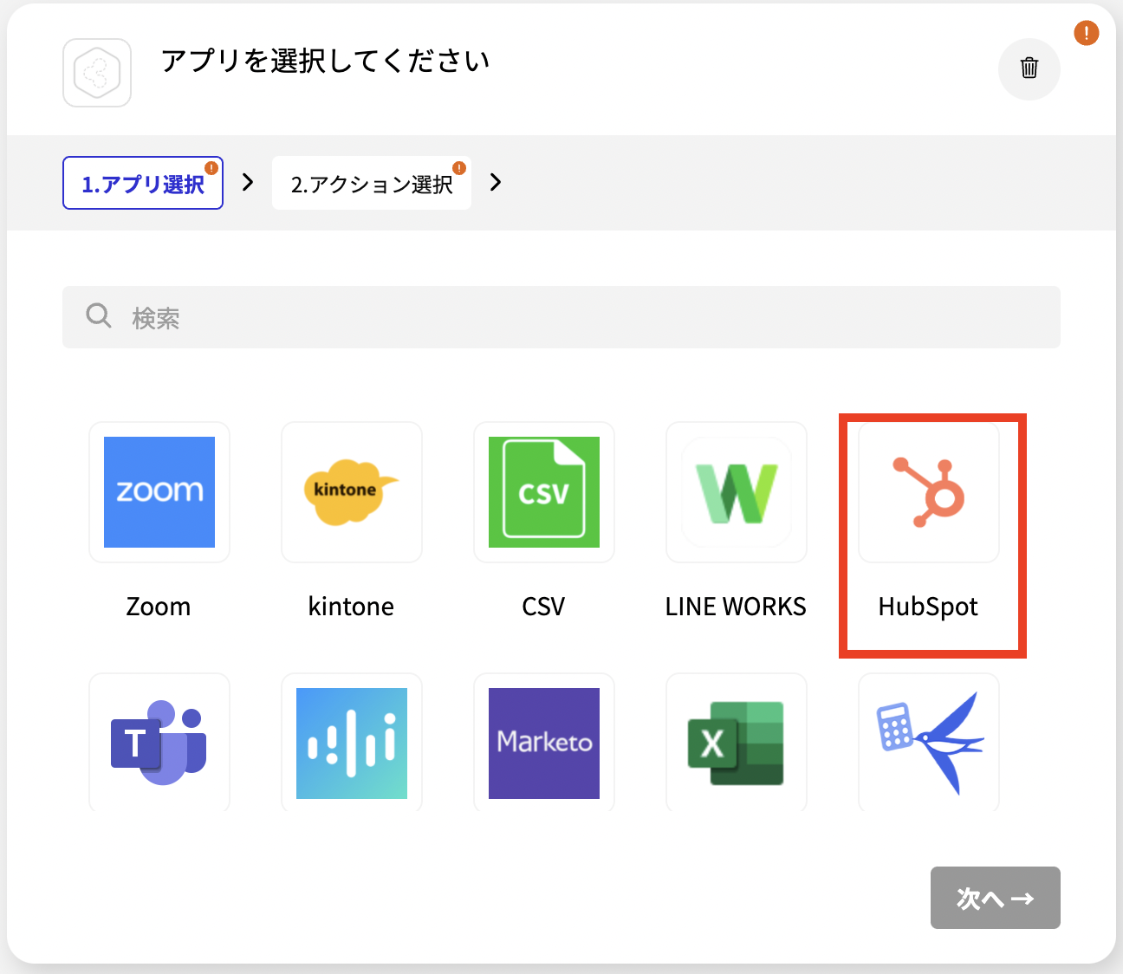Focus the 検索 search field
Viewport: 1123px width, 974px height.
[561, 317]
